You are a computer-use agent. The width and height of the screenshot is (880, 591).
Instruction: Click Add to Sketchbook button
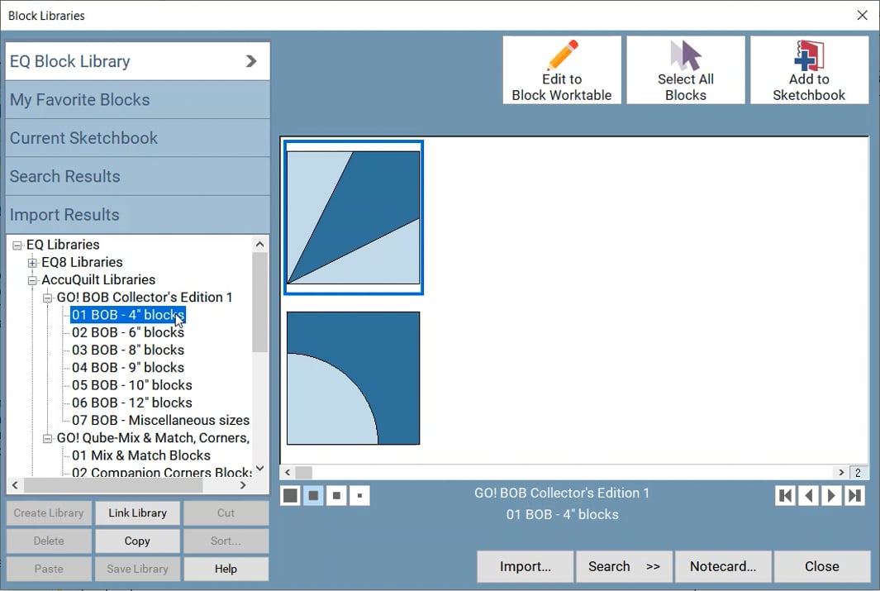coord(809,70)
